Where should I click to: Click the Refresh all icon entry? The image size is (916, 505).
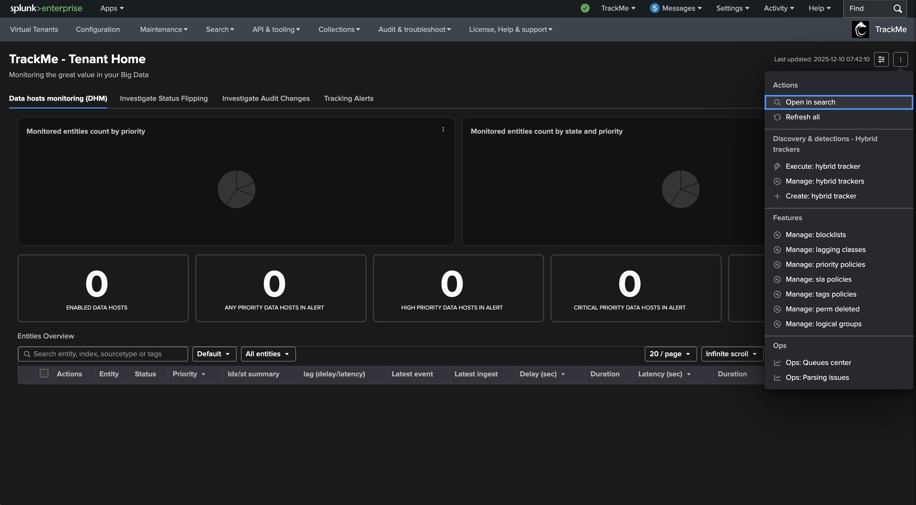(802, 117)
